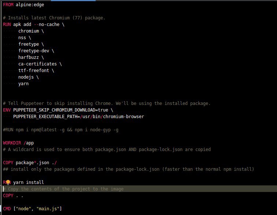Click the 'chromium \' package line
277x215 pixels.
(x=31, y=31)
